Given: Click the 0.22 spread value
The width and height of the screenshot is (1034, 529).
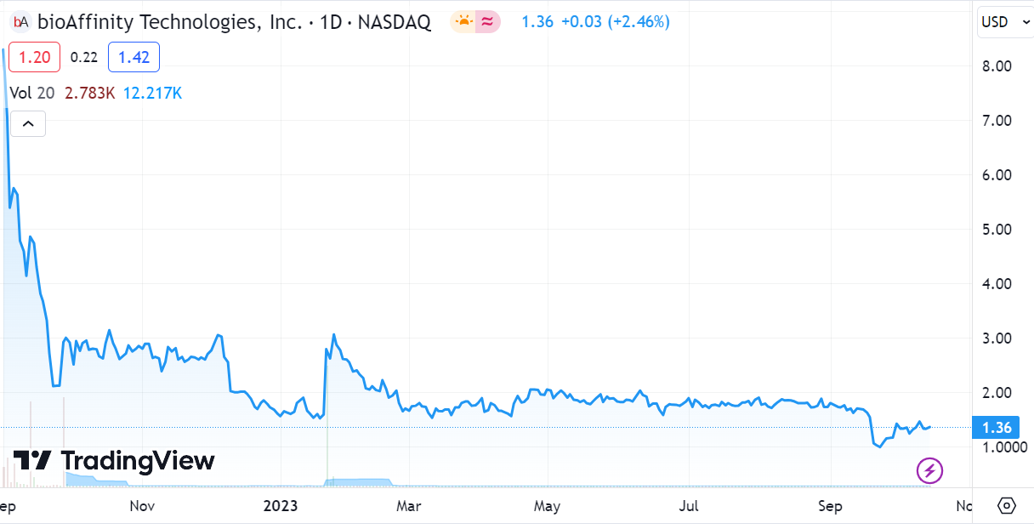Looking at the screenshot, I should 84,58.
